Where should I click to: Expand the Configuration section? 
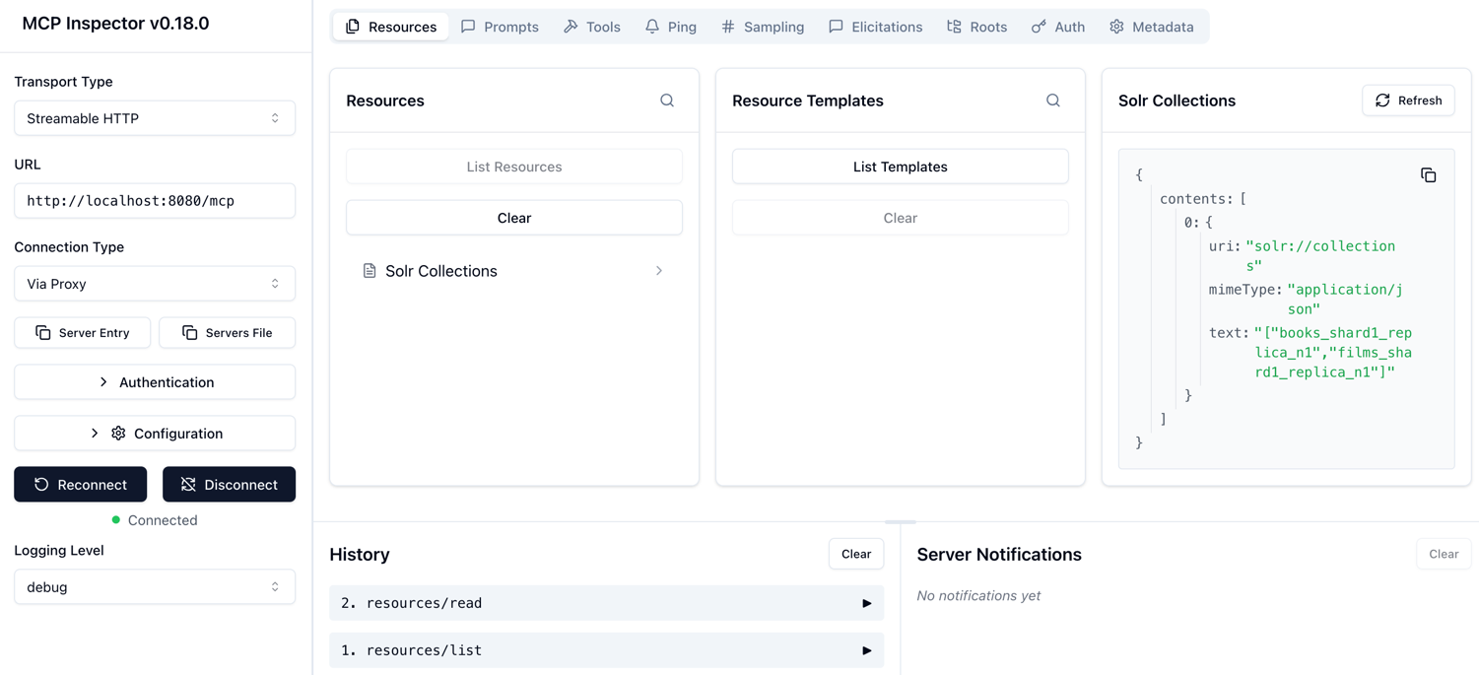click(155, 433)
